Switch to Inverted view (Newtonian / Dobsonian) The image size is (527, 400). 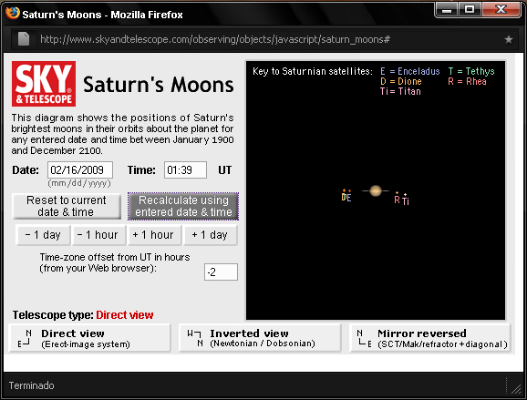click(260, 338)
